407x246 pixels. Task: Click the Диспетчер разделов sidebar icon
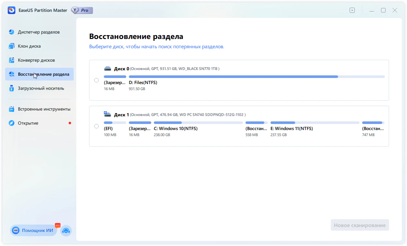click(x=12, y=32)
